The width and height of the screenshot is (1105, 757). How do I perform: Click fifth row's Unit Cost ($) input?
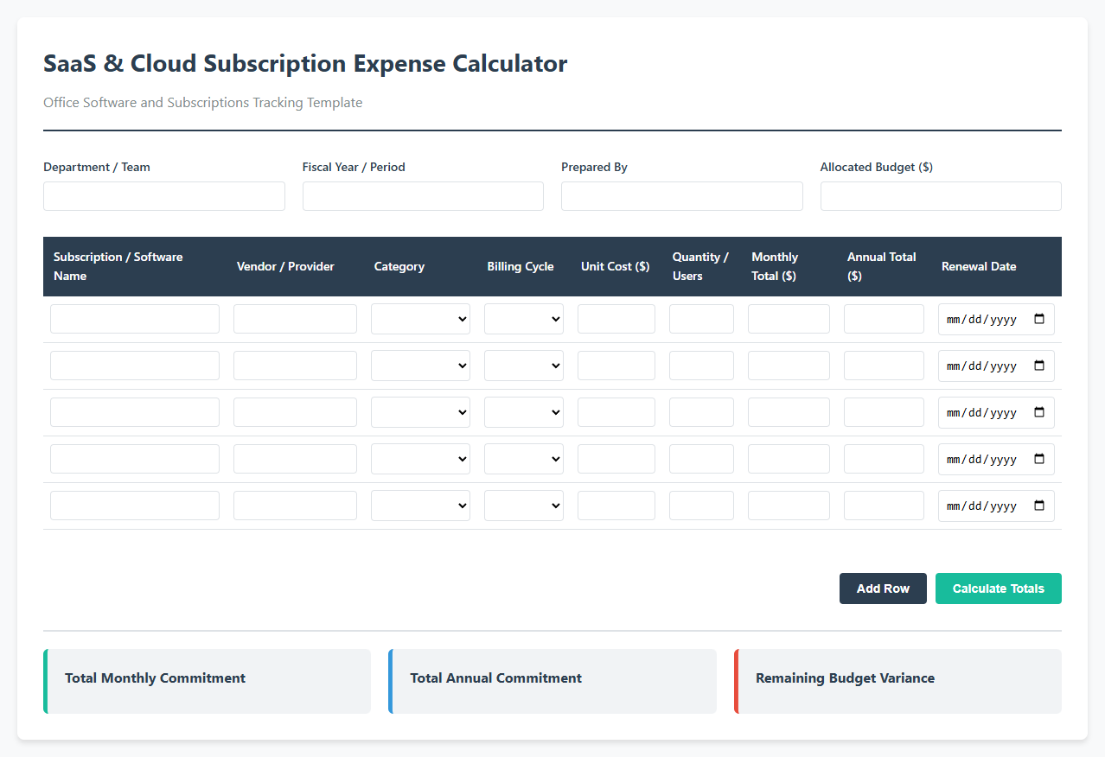(616, 506)
